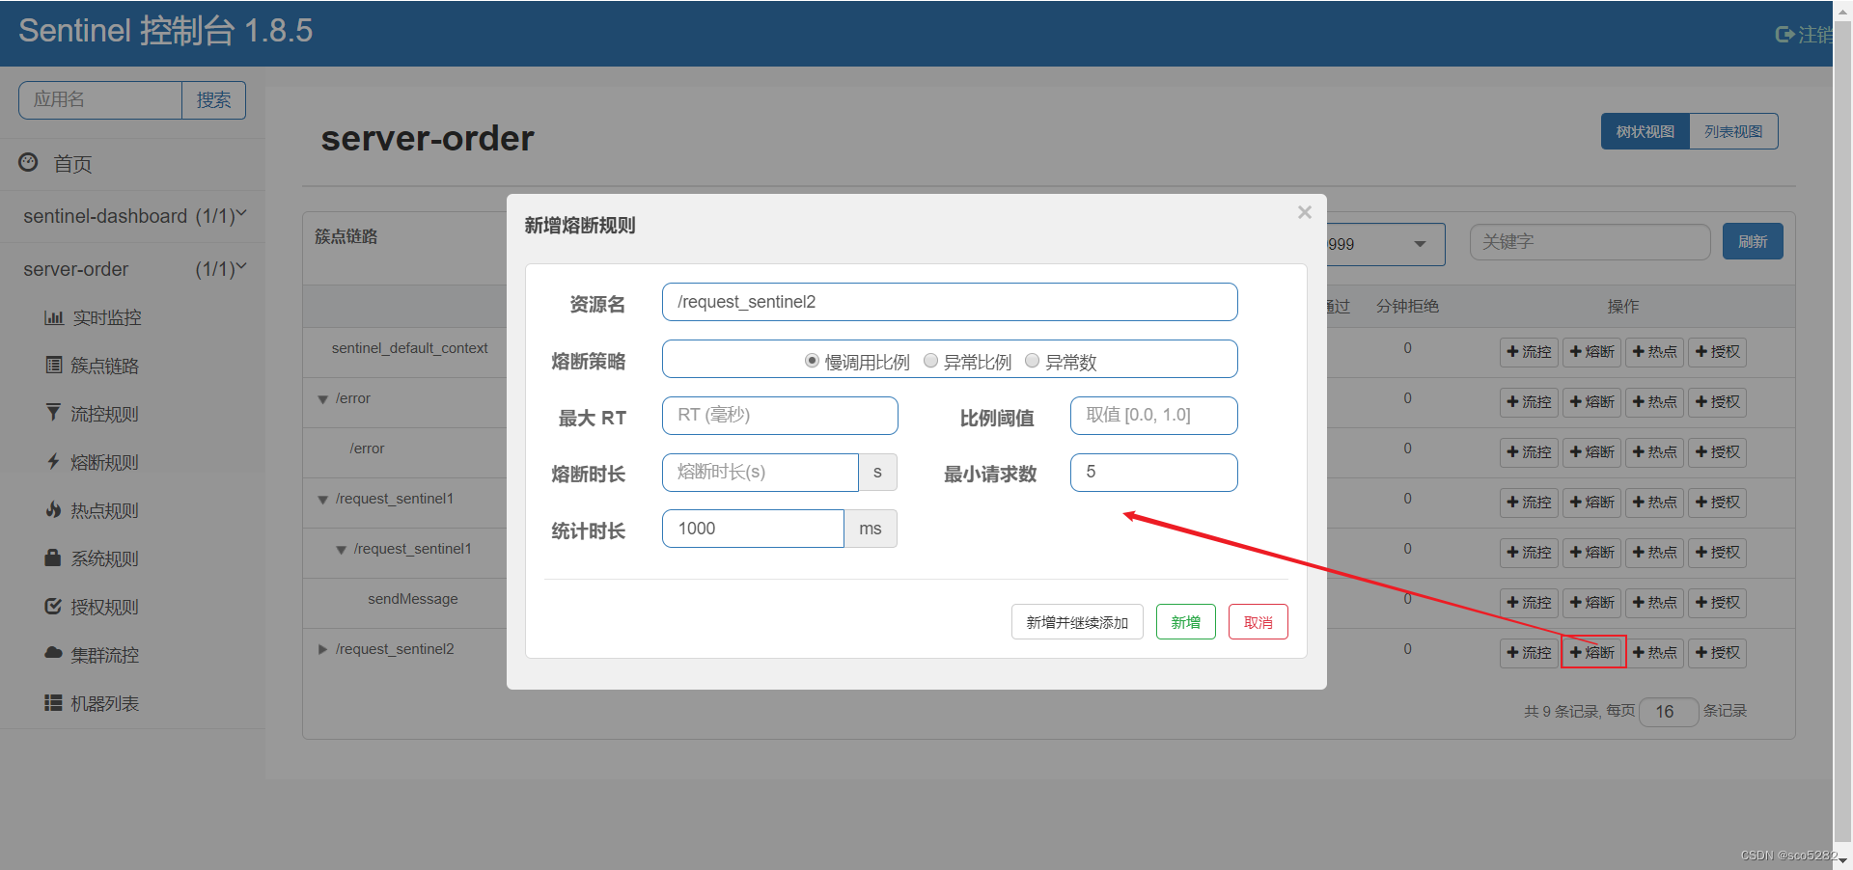Add 授权 for nested /error row
Screen dimensions: 1853x870
(1717, 452)
